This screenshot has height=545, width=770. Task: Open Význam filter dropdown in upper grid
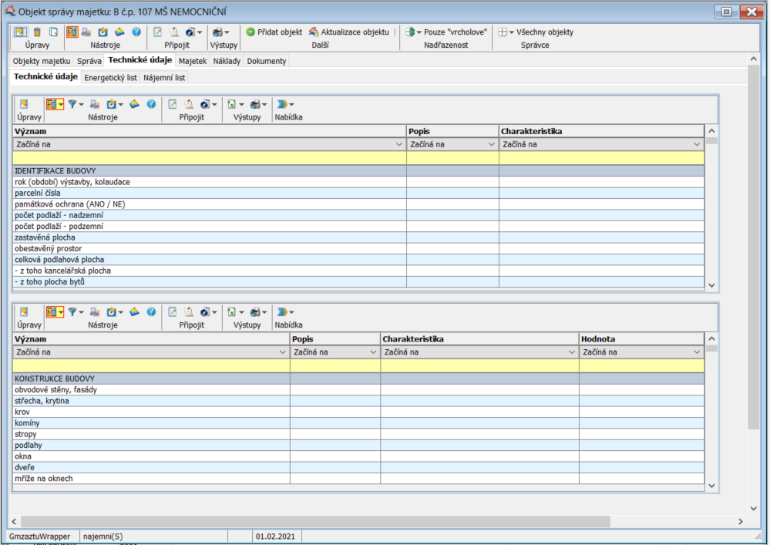(399, 144)
